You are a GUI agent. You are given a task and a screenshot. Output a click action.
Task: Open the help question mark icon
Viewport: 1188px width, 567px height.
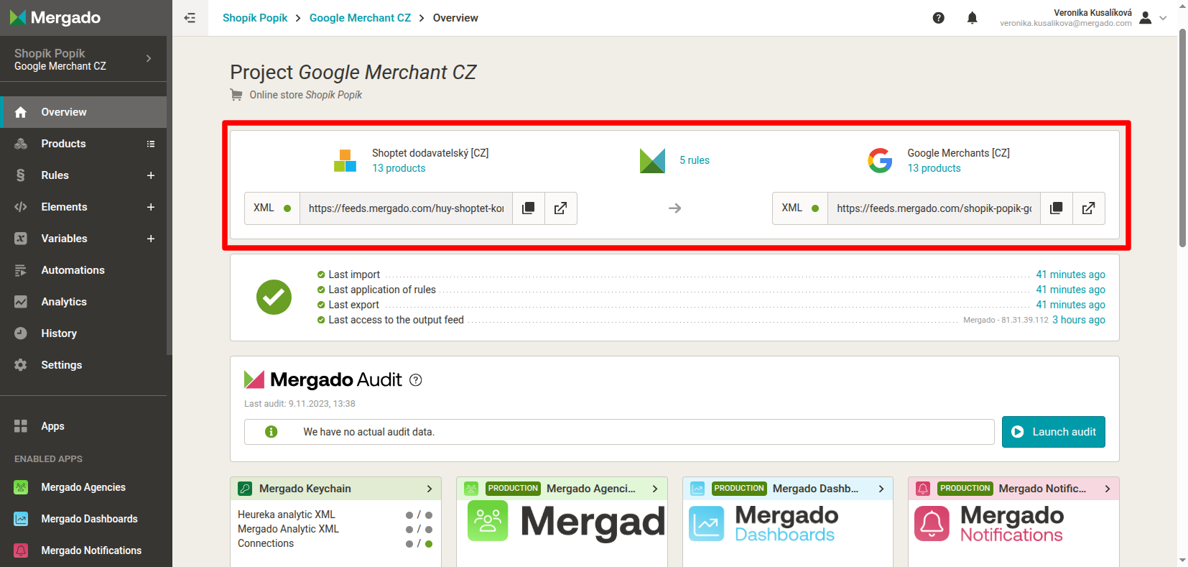tap(938, 18)
